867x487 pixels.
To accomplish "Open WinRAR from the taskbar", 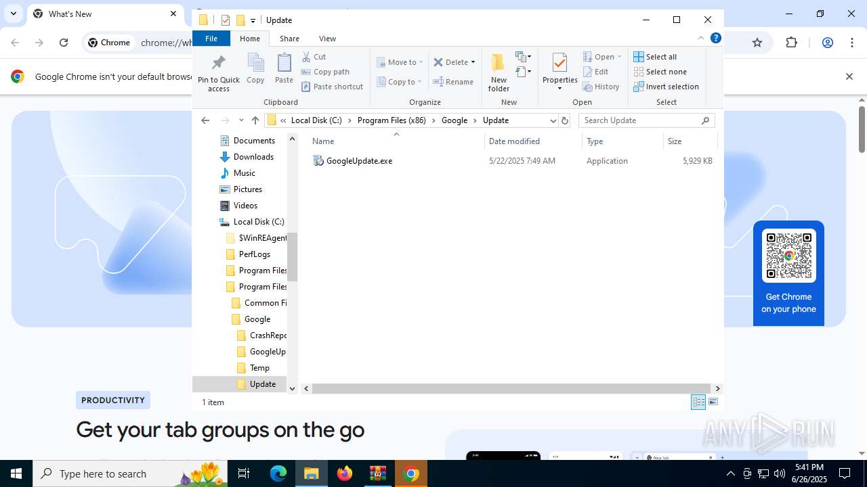I will click(x=378, y=473).
